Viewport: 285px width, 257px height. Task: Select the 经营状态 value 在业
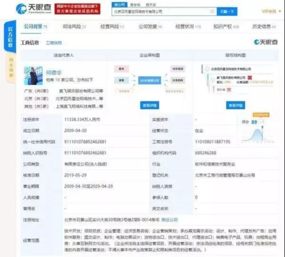coord(199,131)
